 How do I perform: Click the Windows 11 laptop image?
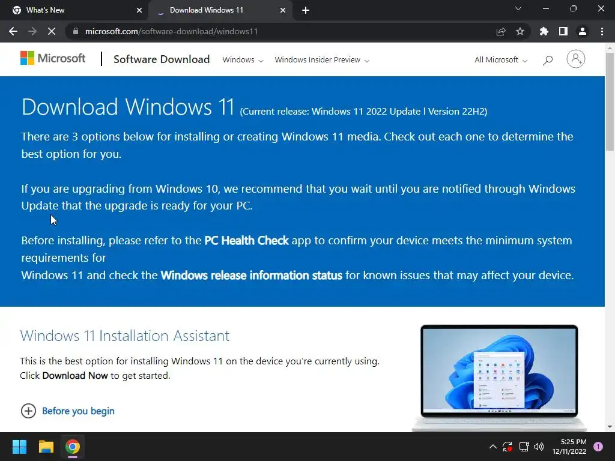point(499,377)
